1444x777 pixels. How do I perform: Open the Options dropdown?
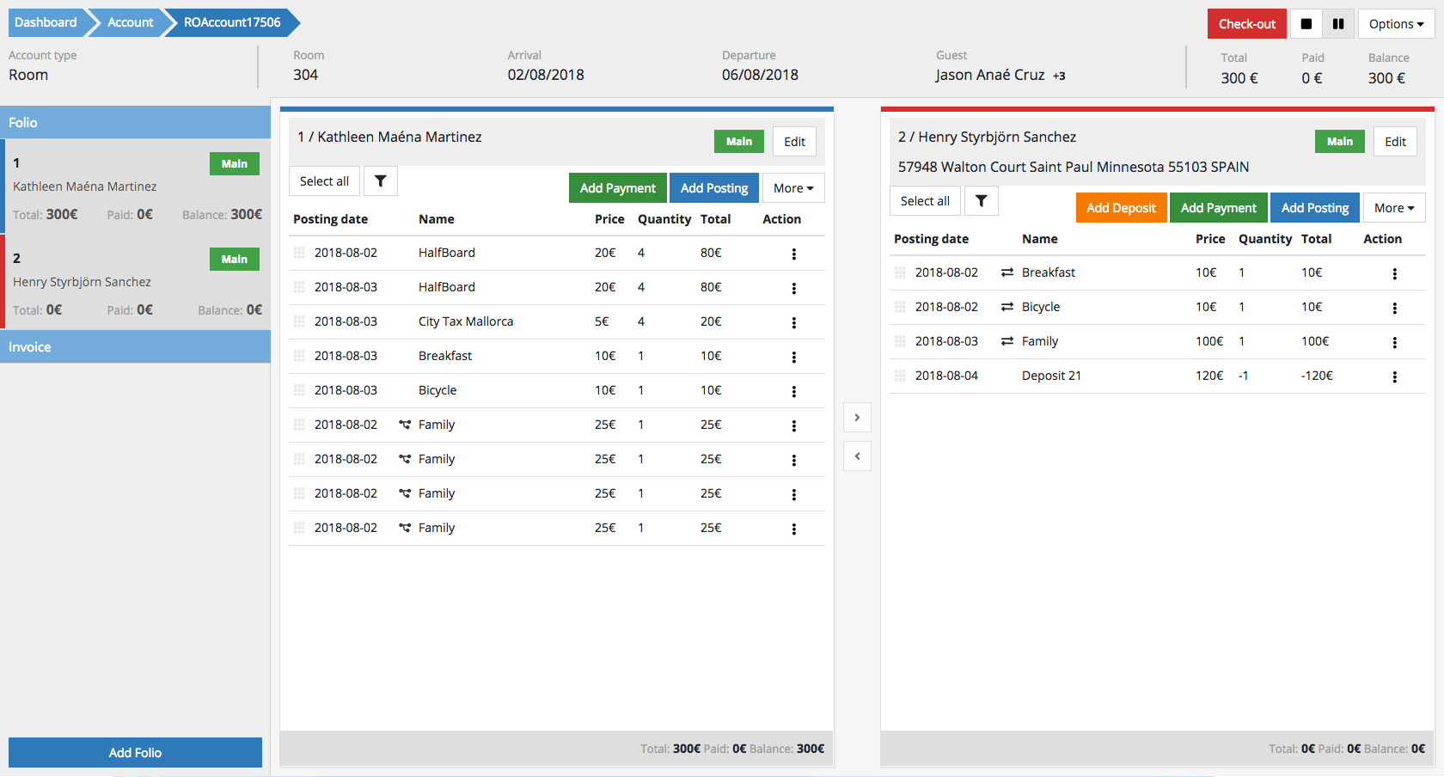pos(1396,24)
